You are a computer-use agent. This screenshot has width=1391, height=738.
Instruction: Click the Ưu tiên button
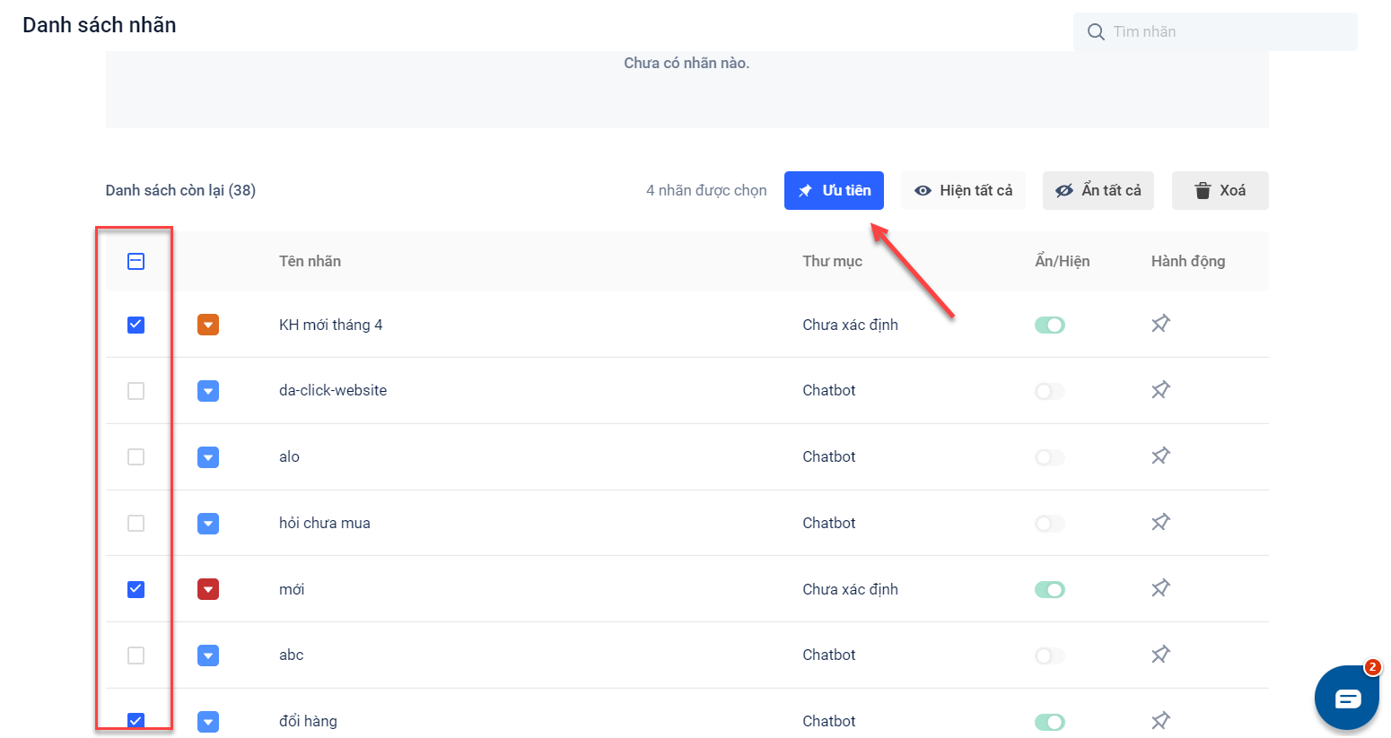click(x=834, y=190)
